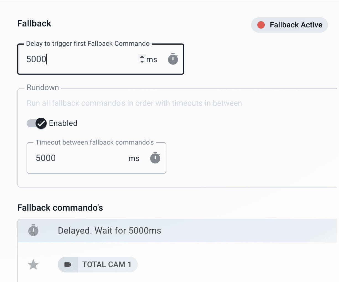Click the Fallback commando's heading
Image resolution: width=339 pixels, height=282 pixels.
pos(60,208)
